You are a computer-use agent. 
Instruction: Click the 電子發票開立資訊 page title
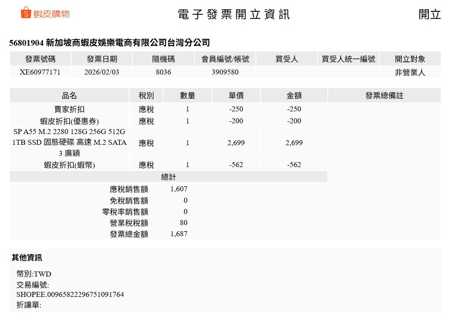(x=234, y=14)
